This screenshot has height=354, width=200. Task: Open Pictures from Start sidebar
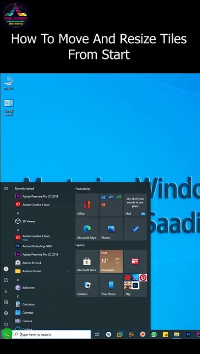click(x=6, y=302)
